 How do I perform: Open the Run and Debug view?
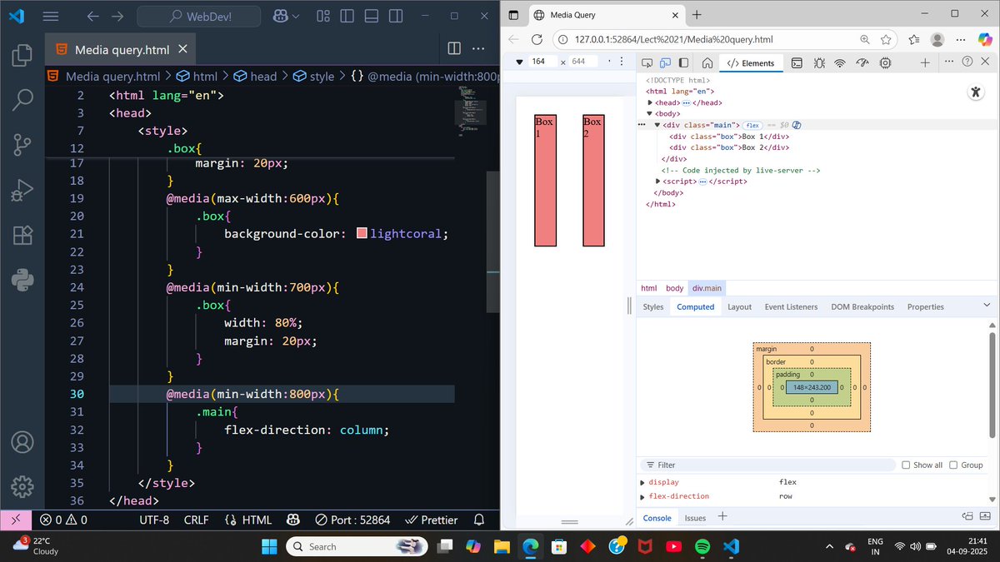click(22, 191)
